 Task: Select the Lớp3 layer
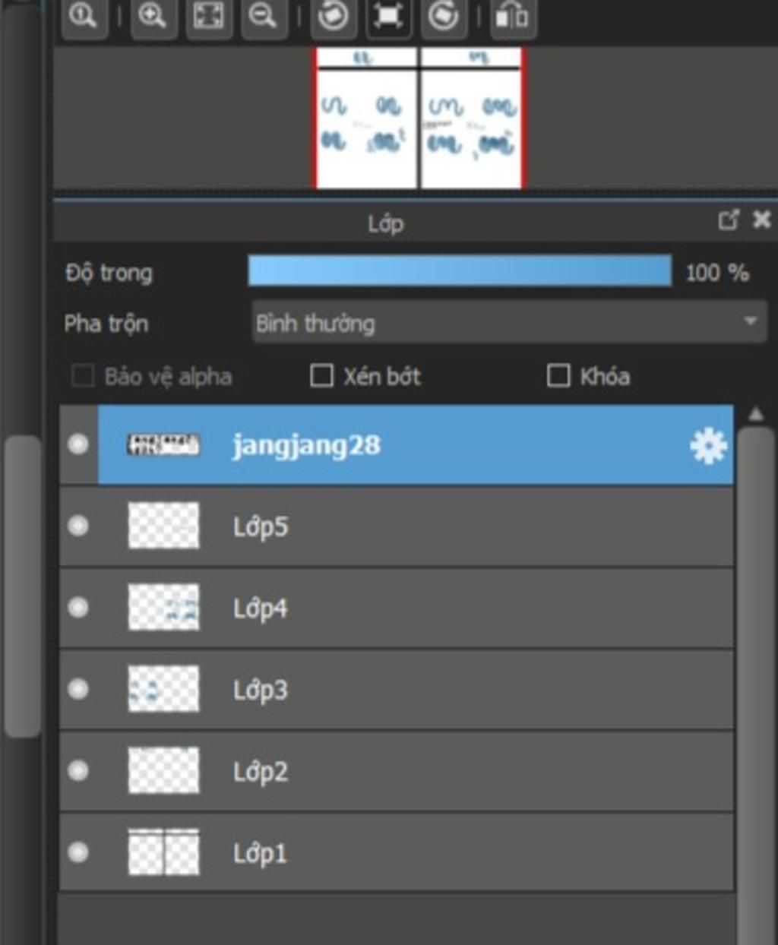[x=397, y=690]
